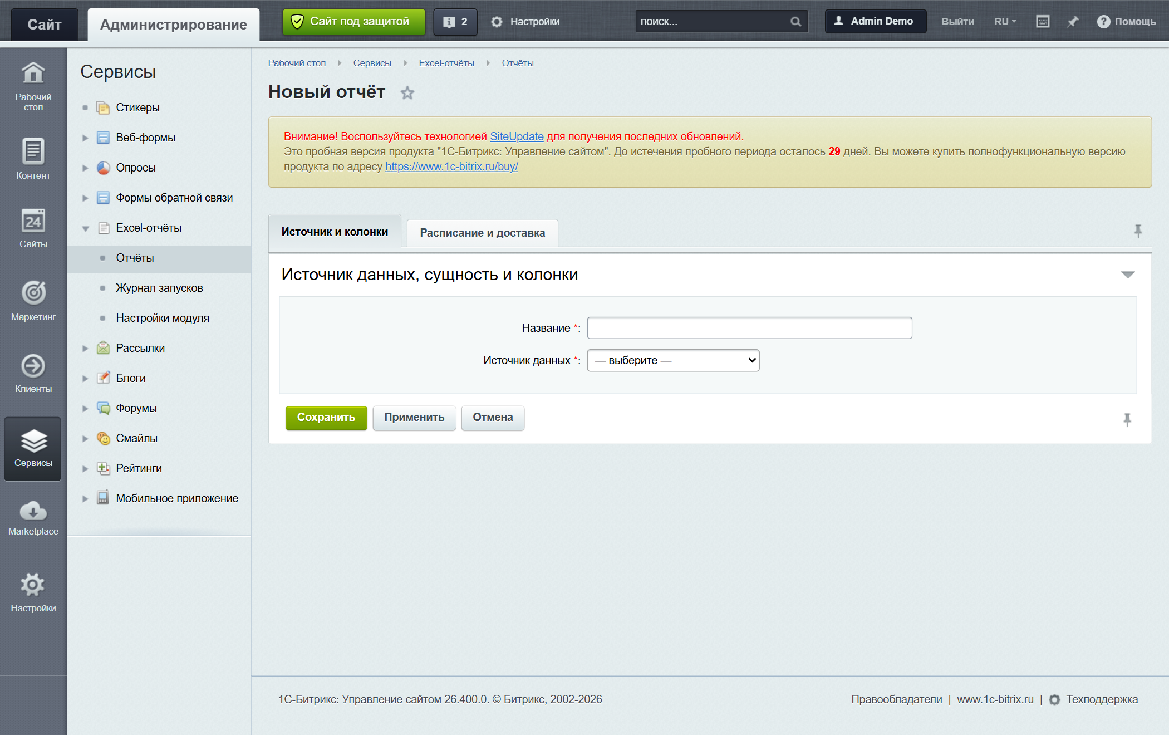The width and height of the screenshot is (1169, 735).
Task: Click the pin icon beside the form buttons
Action: (x=1127, y=419)
